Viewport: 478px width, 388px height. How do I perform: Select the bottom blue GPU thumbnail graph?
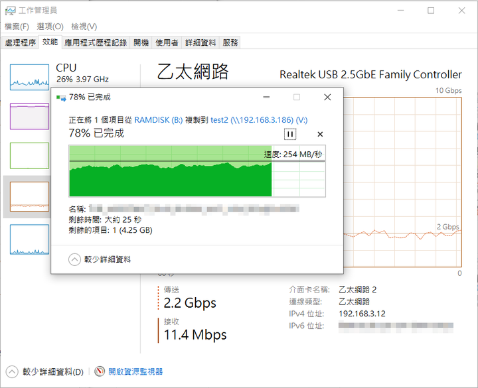(29, 239)
